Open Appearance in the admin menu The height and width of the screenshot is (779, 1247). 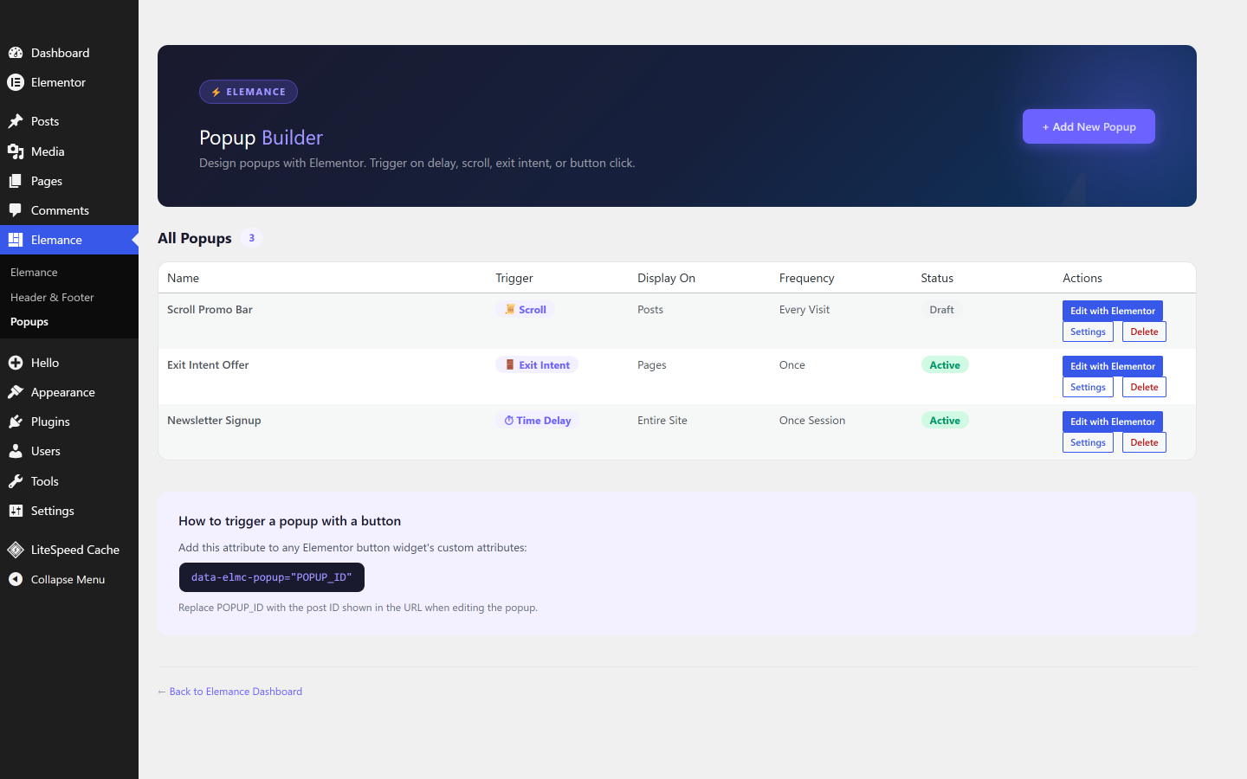tap(69, 392)
